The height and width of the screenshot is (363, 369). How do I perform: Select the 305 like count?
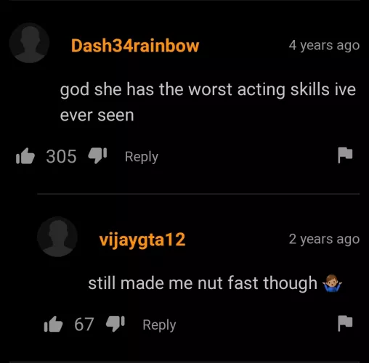click(61, 156)
